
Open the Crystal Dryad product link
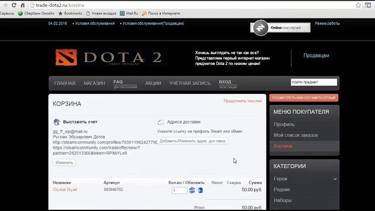pyautogui.click(x=65, y=189)
